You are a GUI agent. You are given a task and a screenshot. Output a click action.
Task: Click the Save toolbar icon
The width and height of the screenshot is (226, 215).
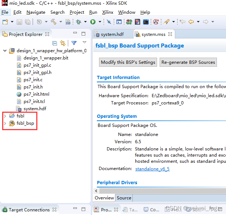click(19, 22)
